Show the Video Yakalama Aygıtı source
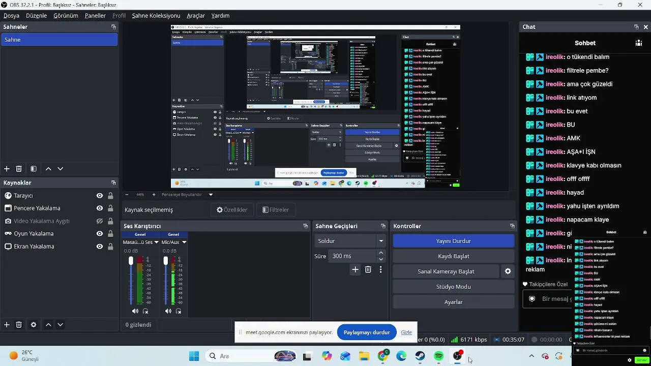The image size is (651, 366). pyautogui.click(x=100, y=221)
